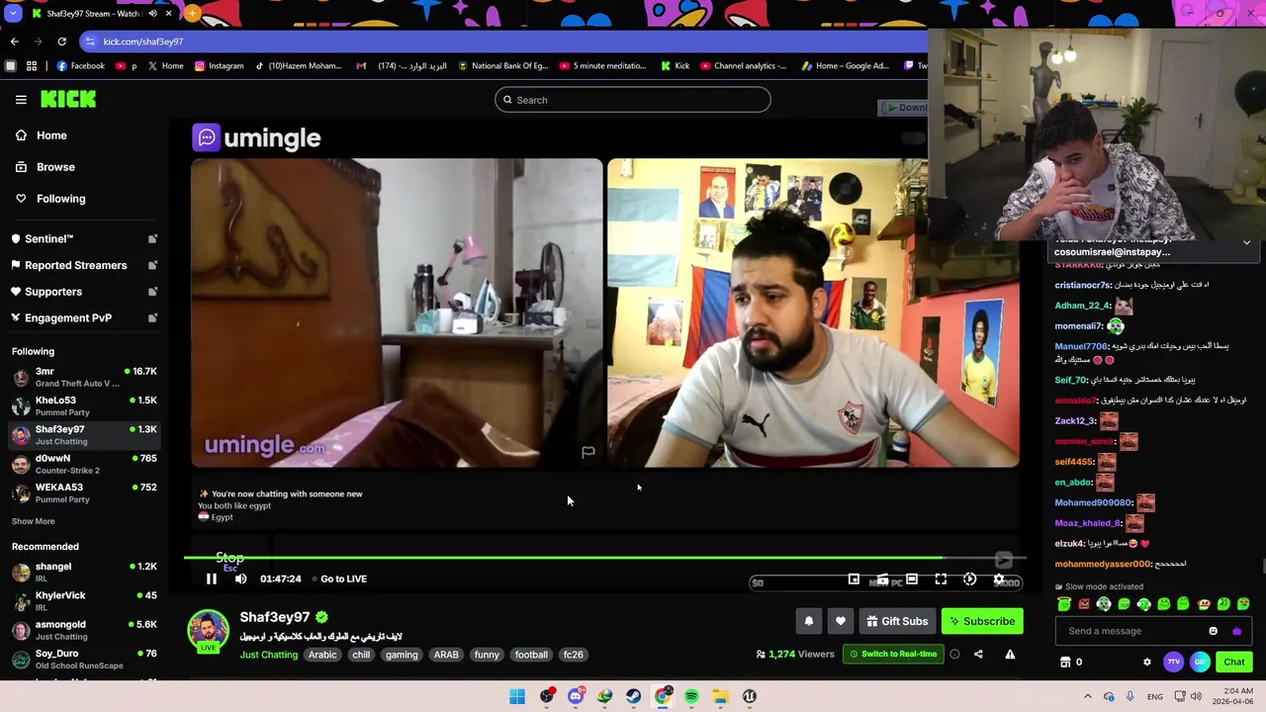This screenshot has height=712, width=1266.
Task: Open player playback speed control
Action: [x=969, y=579]
